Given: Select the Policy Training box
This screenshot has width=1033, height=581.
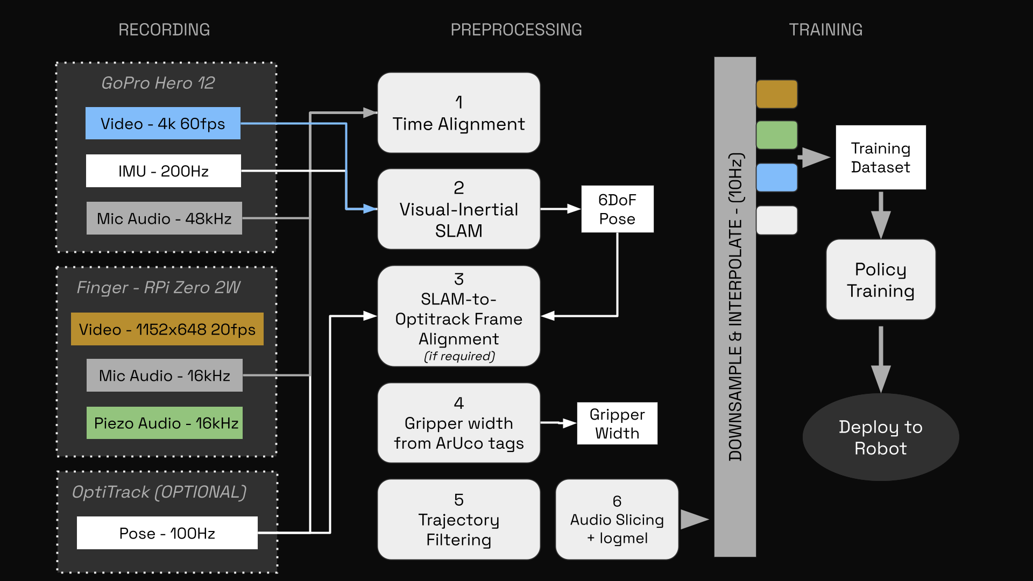Looking at the screenshot, I should tap(881, 280).
